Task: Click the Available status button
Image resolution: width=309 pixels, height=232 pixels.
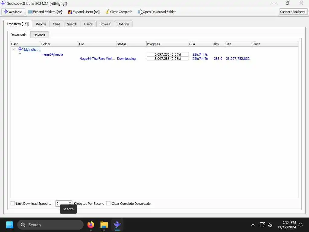Action: point(13,12)
